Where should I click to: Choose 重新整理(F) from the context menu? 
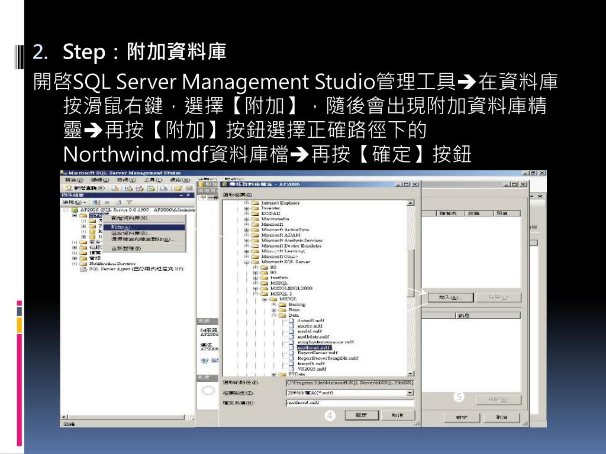point(144,248)
